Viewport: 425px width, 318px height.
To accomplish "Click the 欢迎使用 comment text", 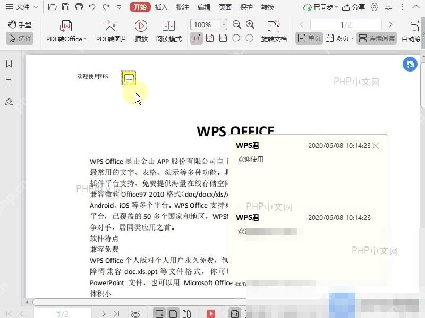I will coord(250,160).
